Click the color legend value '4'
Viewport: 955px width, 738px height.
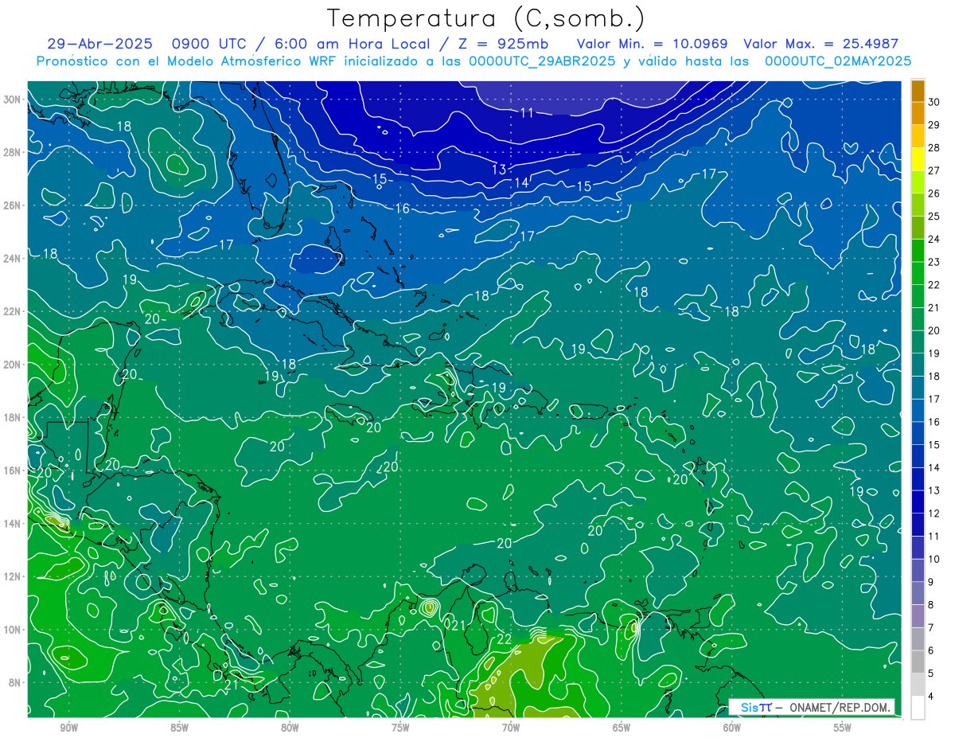[931, 697]
